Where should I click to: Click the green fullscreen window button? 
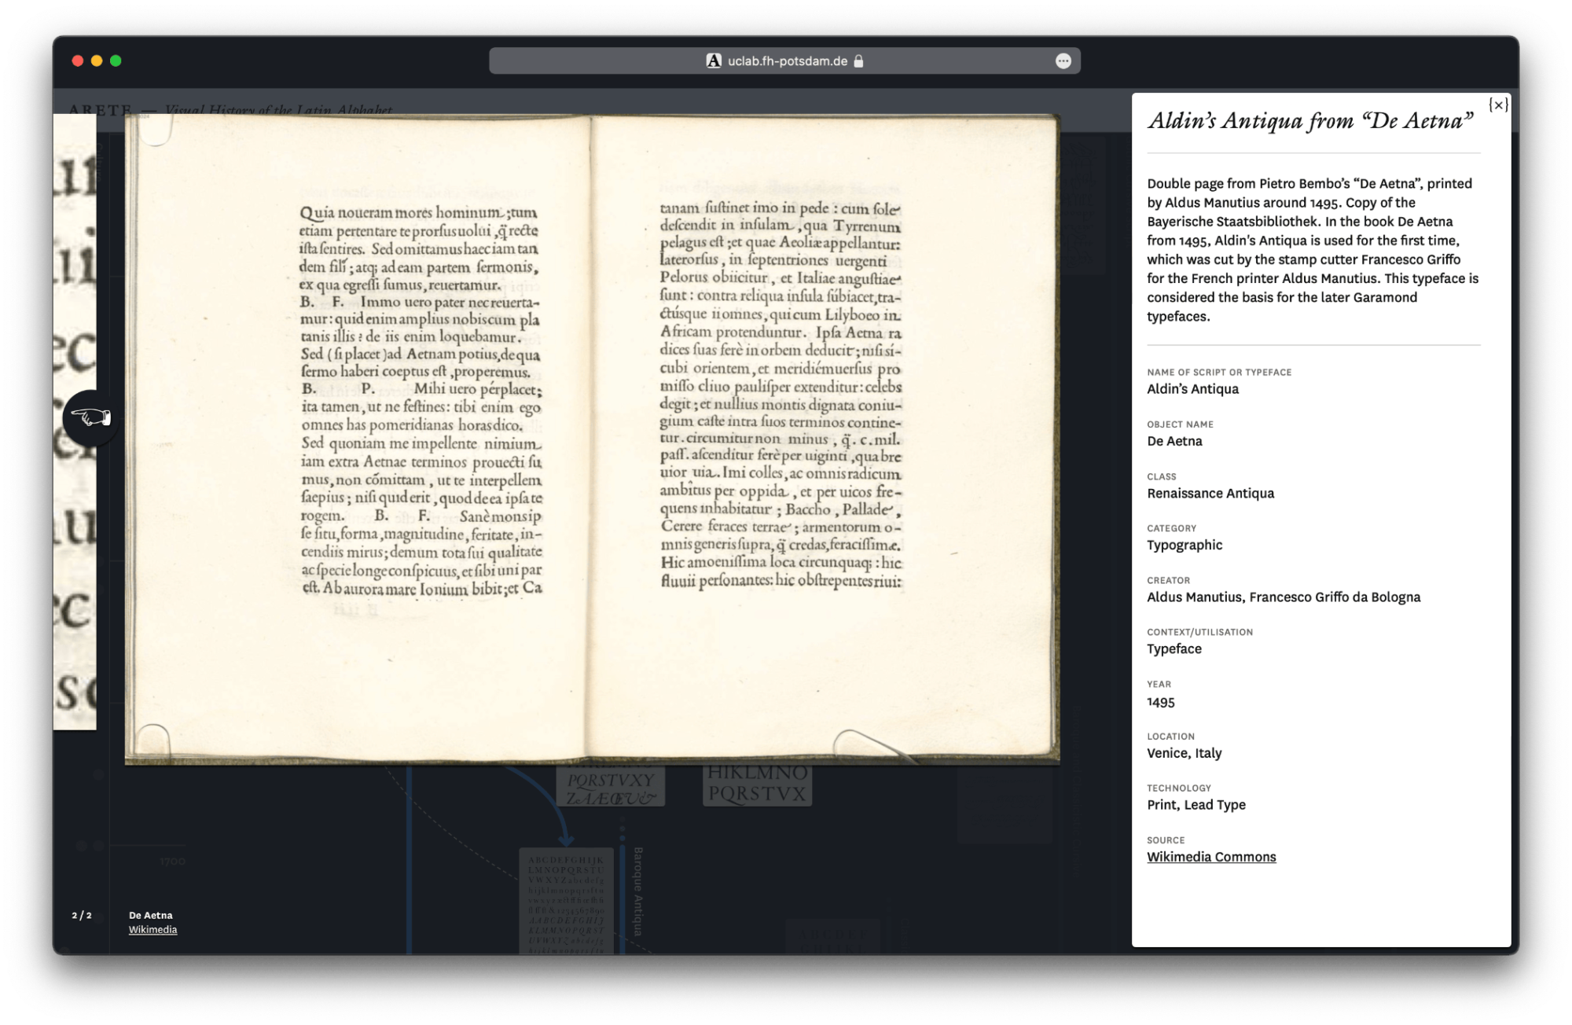(116, 61)
